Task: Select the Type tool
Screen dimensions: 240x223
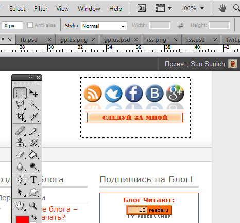Action: pyautogui.click(x=33, y=180)
